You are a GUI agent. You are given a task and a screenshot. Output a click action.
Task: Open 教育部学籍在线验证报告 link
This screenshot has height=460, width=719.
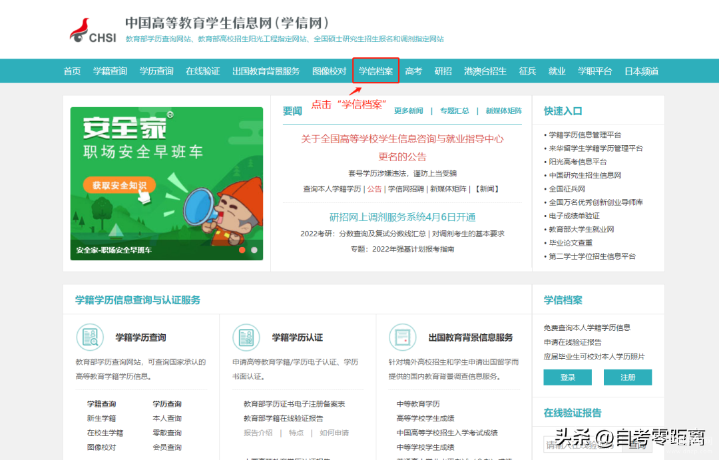[284, 418]
